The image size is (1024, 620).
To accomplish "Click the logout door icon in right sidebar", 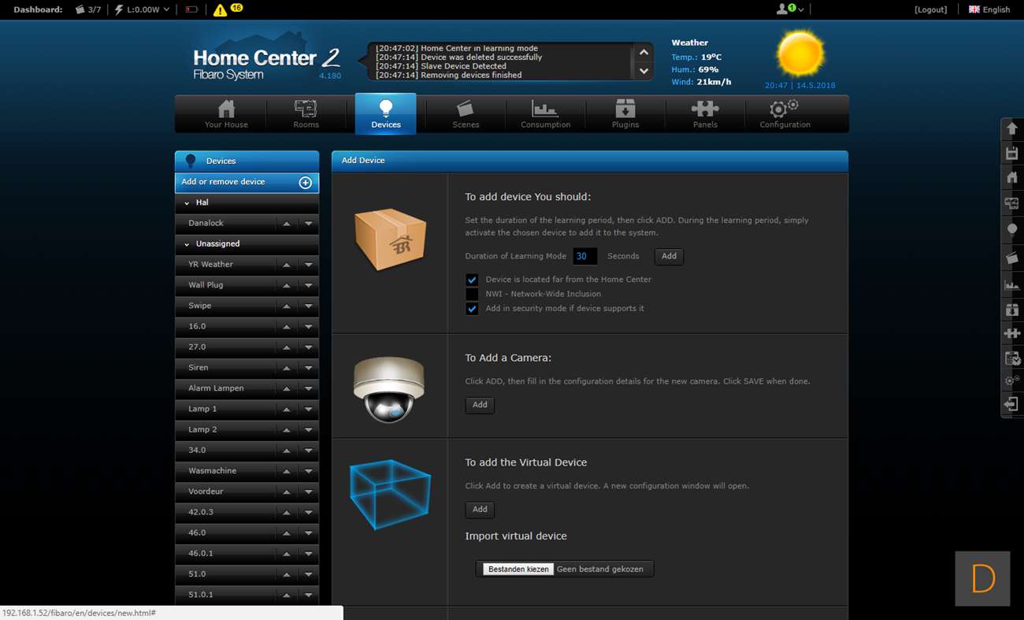I will click(x=1012, y=404).
